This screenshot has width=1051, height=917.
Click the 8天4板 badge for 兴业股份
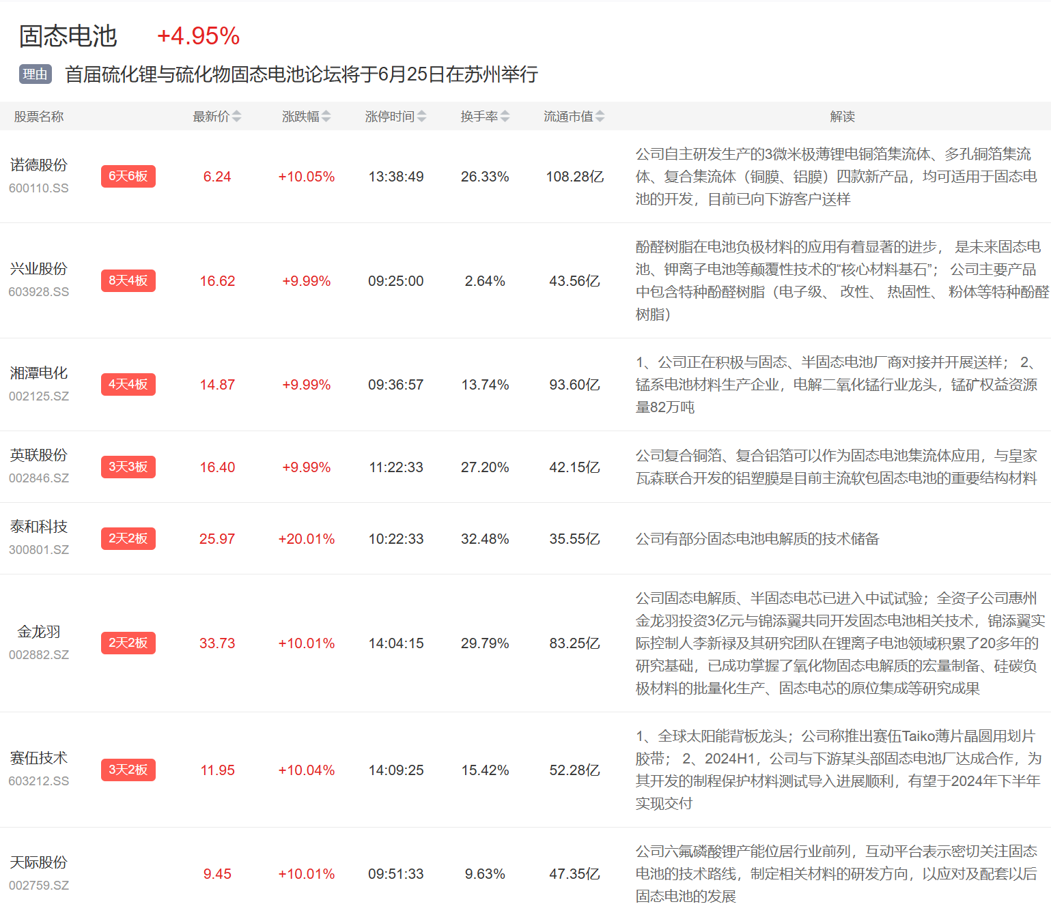pyautogui.click(x=128, y=280)
